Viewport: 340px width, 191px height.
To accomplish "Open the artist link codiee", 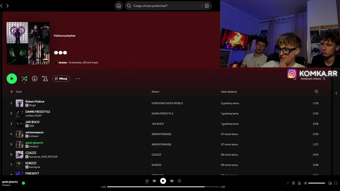I will click(29, 116).
